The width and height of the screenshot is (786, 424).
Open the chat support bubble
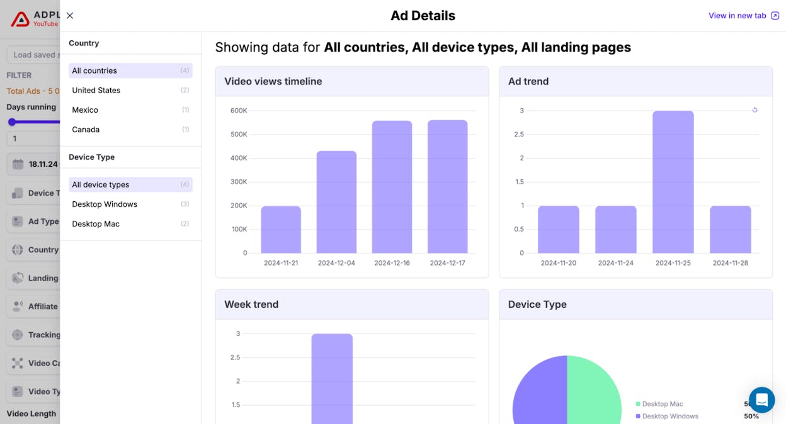pos(761,399)
